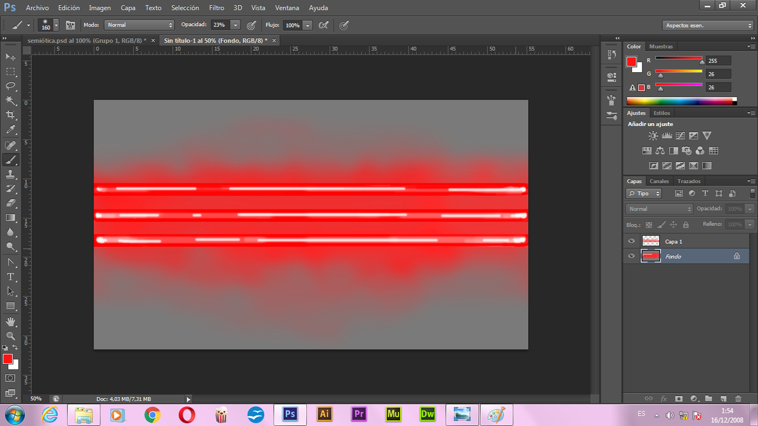Select the Clone Stamp tool

tap(11, 174)
